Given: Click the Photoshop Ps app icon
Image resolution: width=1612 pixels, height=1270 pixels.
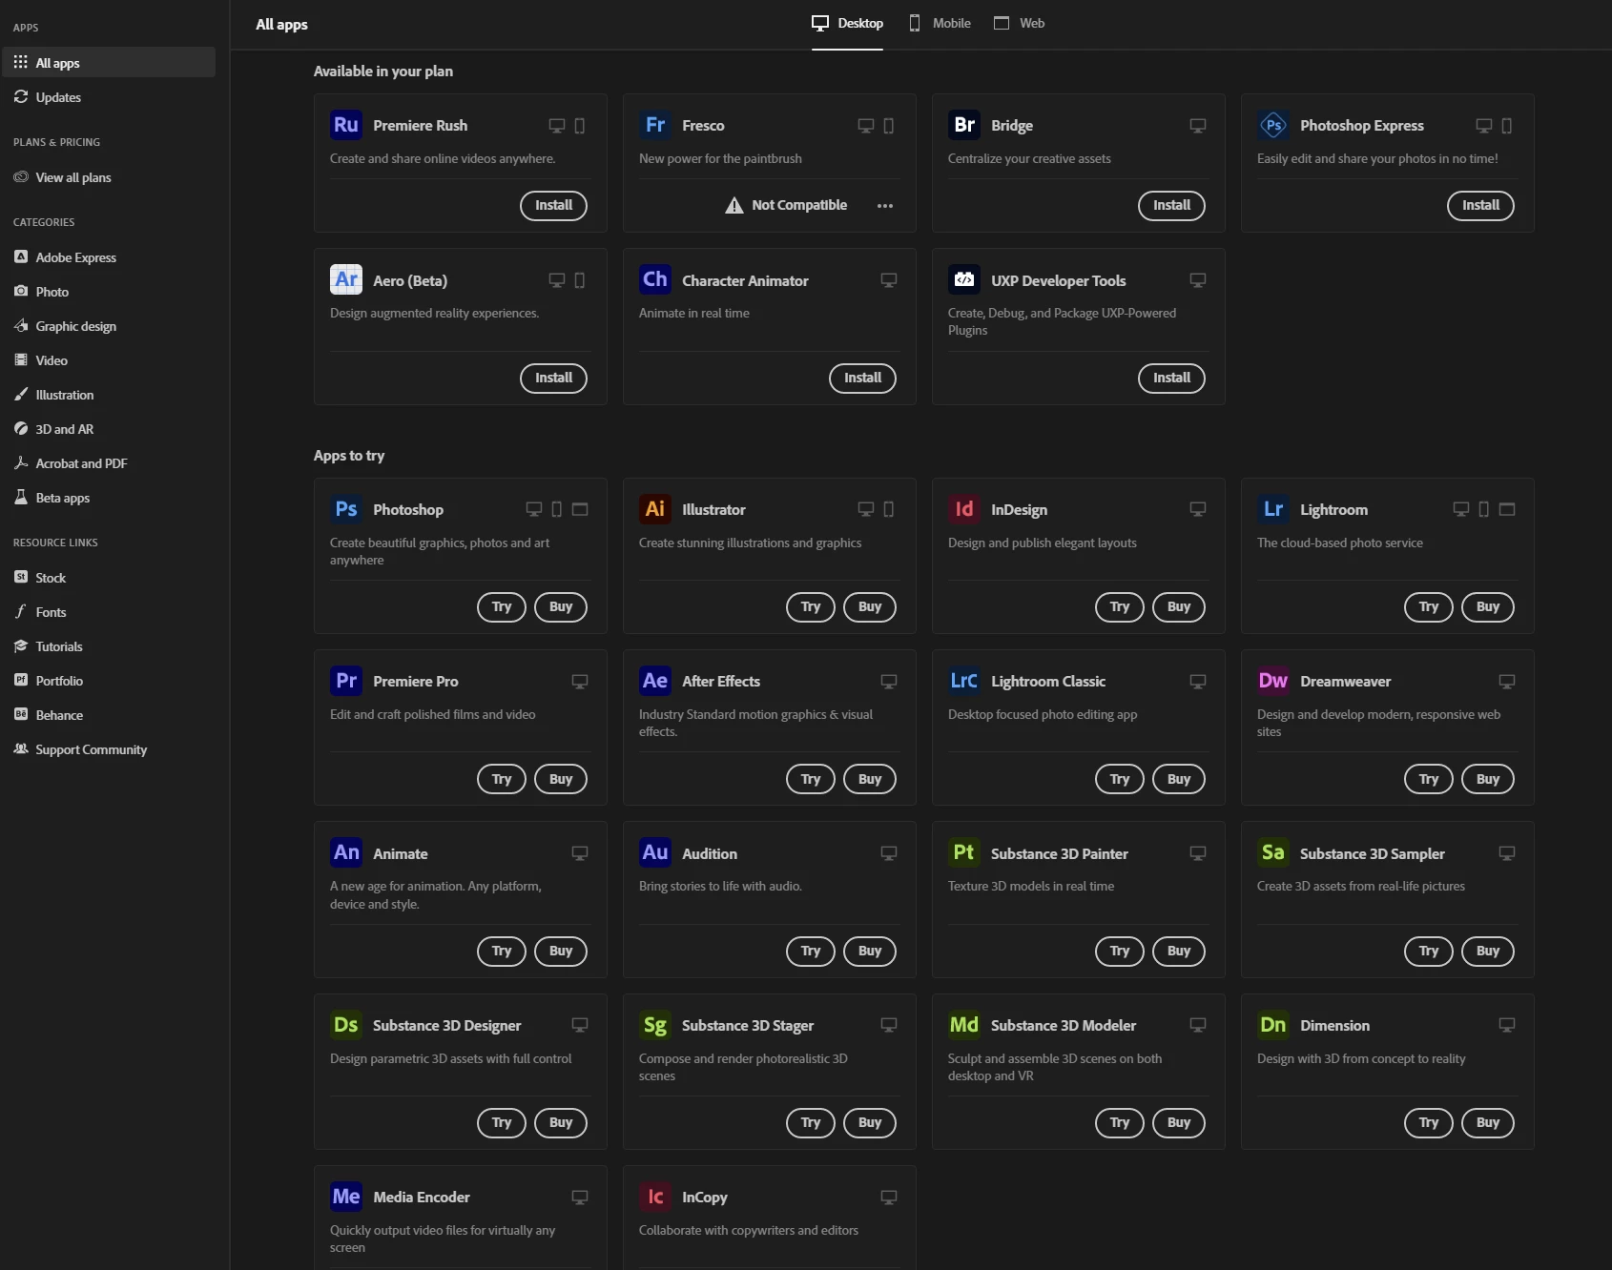Looking at the screenshot, I should coord(346,509).
